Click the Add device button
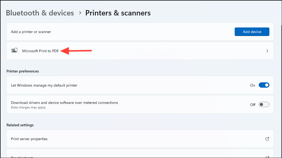282x158 pixels. pyautogui.click(x=252, y=32)
